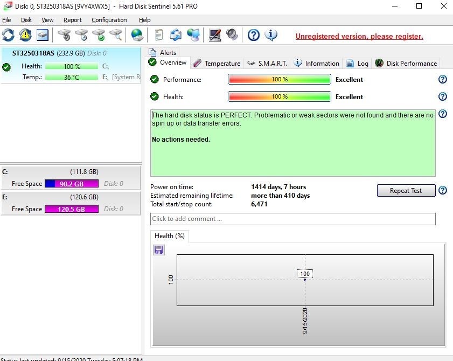Viewport: 453px width, 361px height.
Task: Follow the Unregistered version, please register link
Action: point(359,37)
